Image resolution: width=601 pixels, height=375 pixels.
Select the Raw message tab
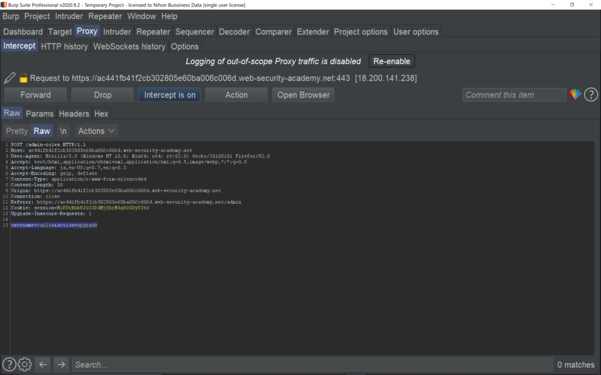pyautogui.click(x=12, y=113)
